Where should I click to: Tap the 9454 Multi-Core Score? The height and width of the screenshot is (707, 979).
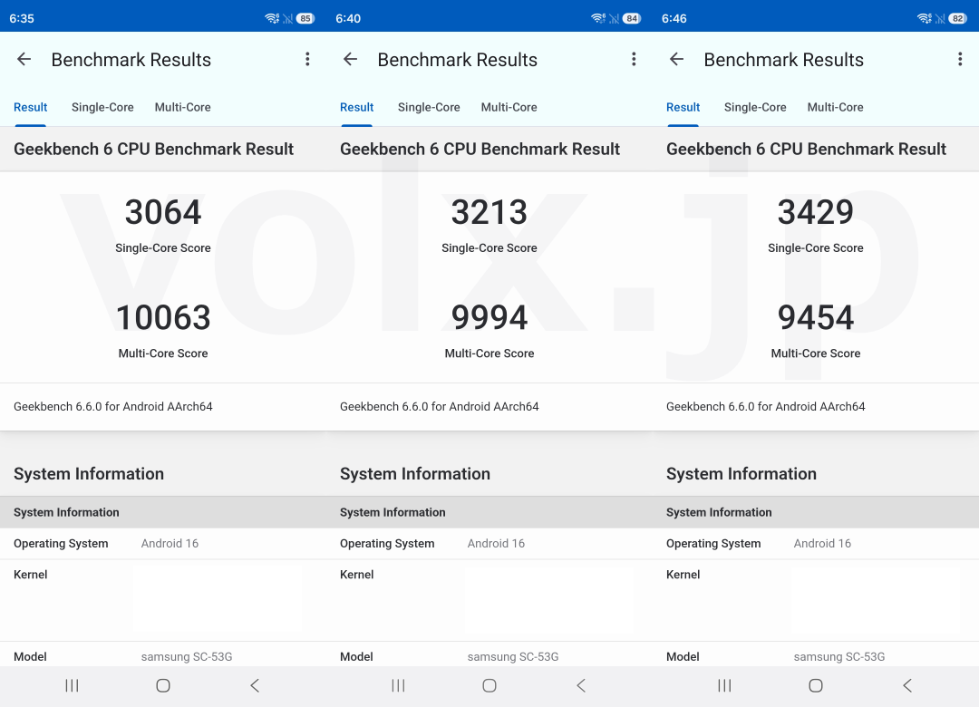[815, 317]
